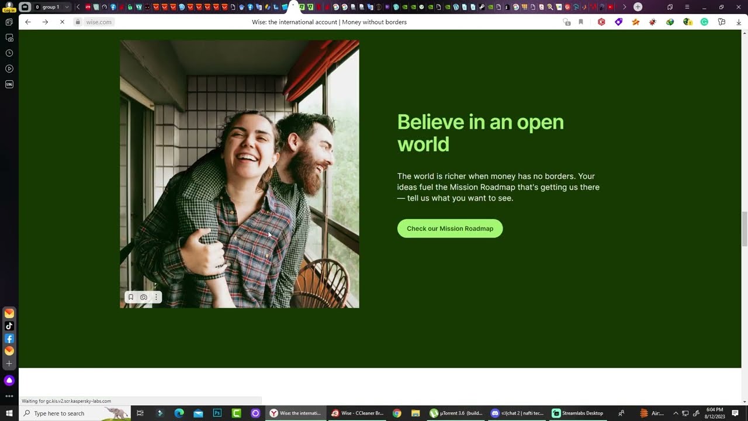Switch to the µTorrent 3.6 taskbar window
The height and width of the screenshot is (421, 748).
[456, 413]
